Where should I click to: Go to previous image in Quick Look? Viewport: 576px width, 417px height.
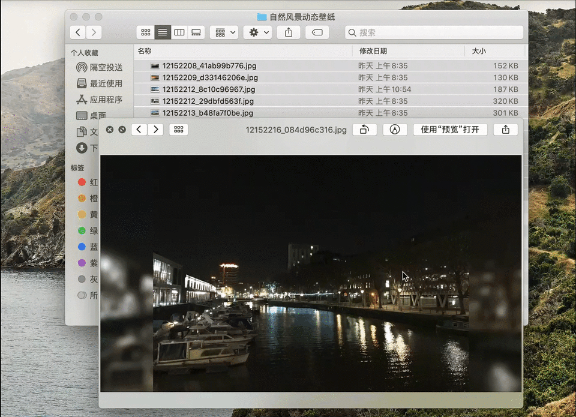pos(139,130)
